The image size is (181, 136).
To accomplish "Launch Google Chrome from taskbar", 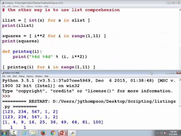I will coord(53,133).
